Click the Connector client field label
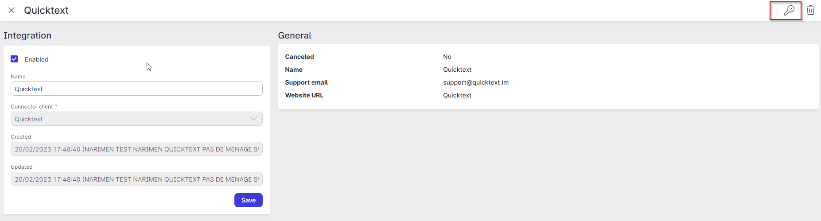 (32, 107)
